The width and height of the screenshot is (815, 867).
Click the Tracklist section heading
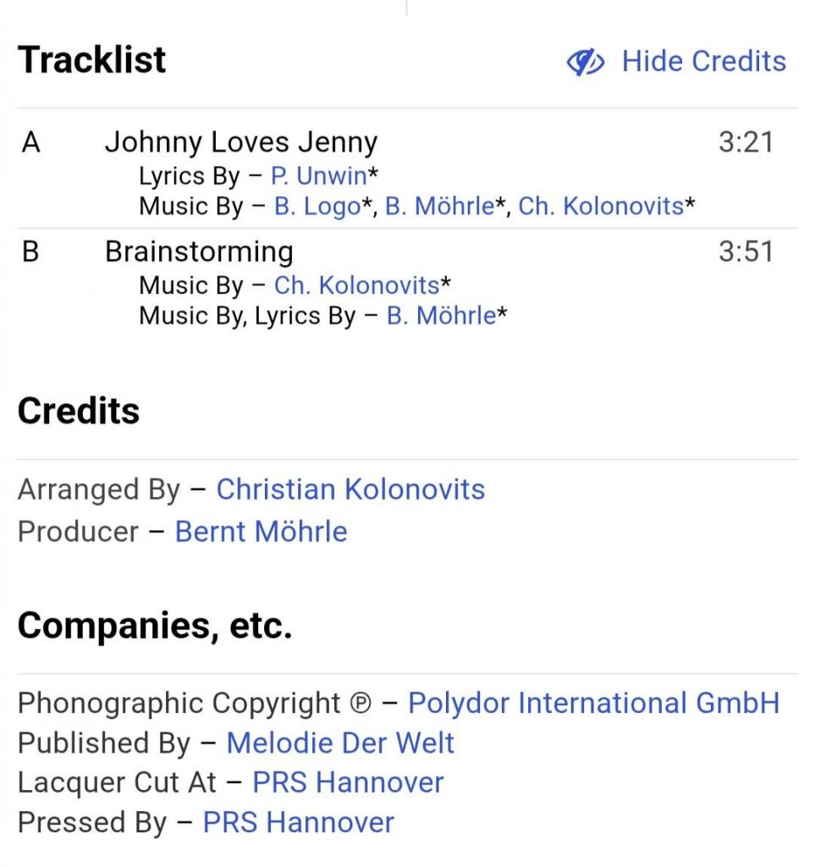pos(92,60)
